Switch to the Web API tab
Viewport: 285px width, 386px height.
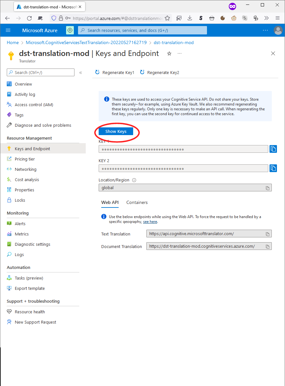[x=110, y=203]
